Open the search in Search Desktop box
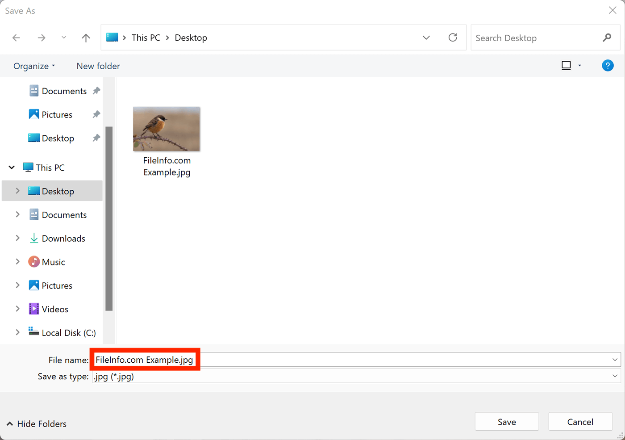This screenshot has height=440, width=625. (513, 38)
